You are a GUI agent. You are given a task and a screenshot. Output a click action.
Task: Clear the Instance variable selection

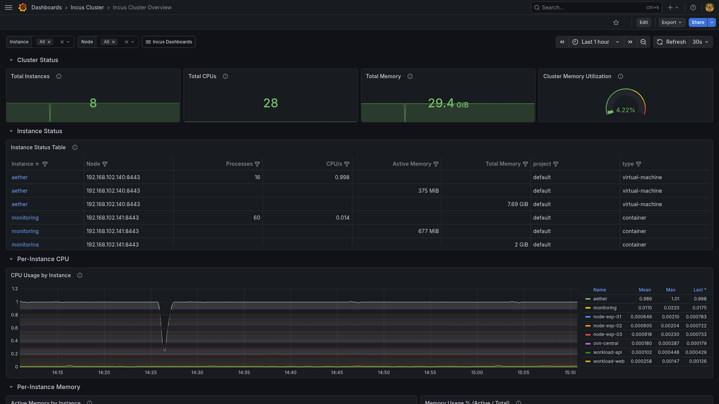(62, 42)
